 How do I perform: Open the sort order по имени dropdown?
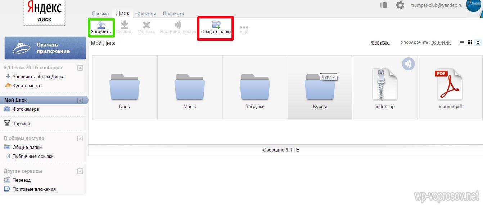click(441, 43)
